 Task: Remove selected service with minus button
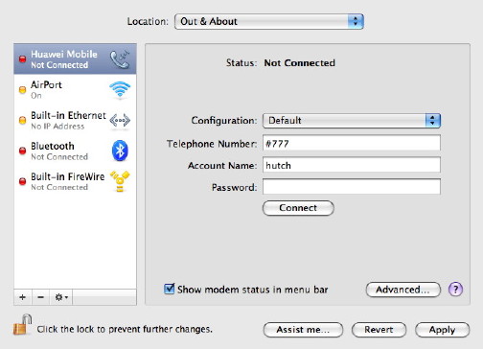40,297
